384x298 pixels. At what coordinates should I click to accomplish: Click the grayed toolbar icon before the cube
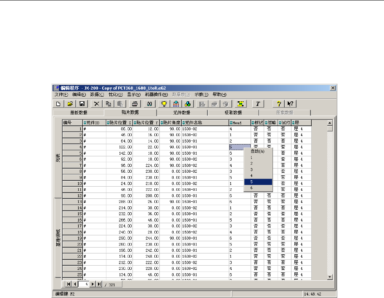tap(214, 104)
